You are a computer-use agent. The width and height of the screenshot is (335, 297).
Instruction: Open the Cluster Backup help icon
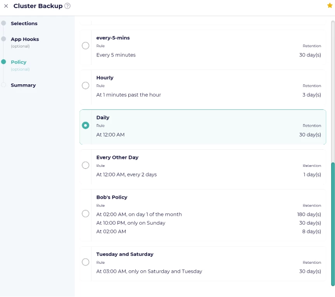(67, 6)
